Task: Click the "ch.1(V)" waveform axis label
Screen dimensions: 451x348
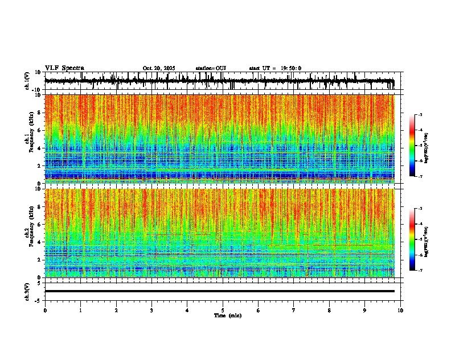Action: click(x=27, y=81)
